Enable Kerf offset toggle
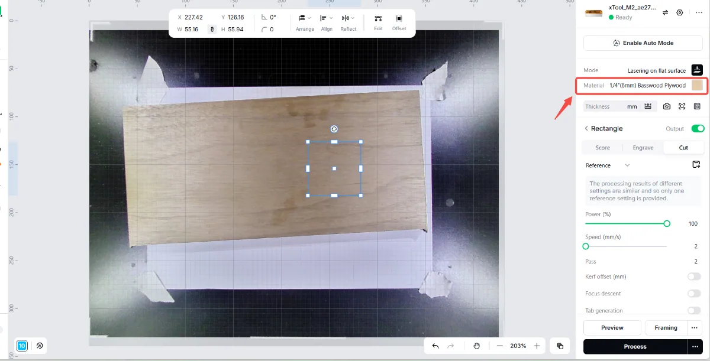This screenshot has width=710, height=361. [694, 277]
